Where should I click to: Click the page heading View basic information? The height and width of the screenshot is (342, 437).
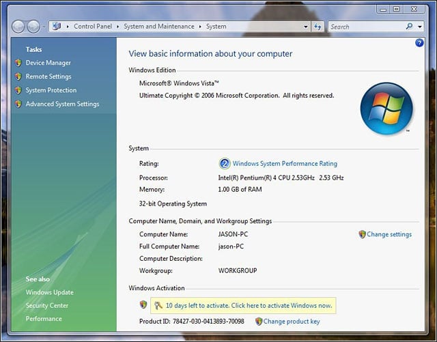coord(210,53)
